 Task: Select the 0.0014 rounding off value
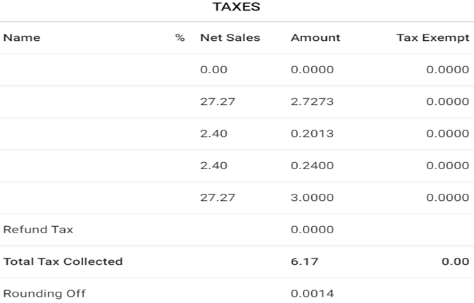(x=312, y=293)
